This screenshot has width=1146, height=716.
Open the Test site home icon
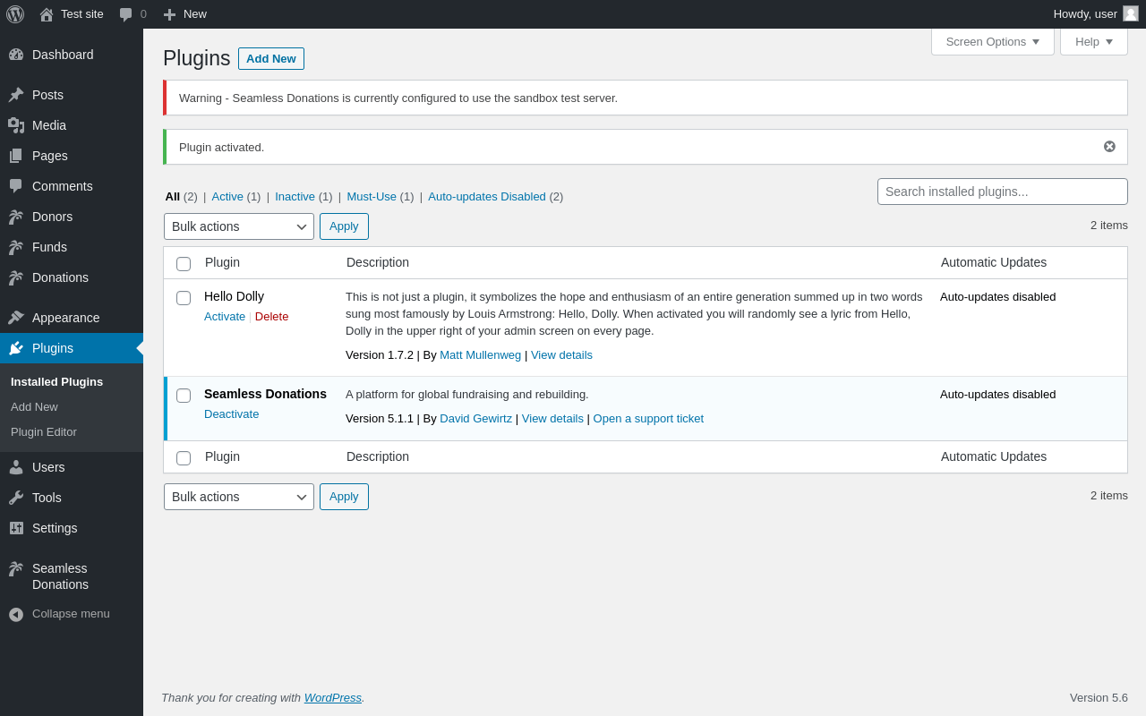point(47,14)
